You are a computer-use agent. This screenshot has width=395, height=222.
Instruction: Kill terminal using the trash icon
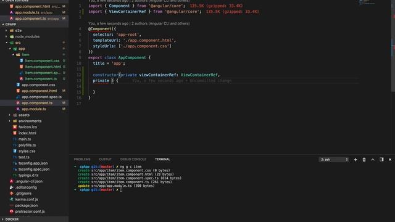tap(364, 160)
